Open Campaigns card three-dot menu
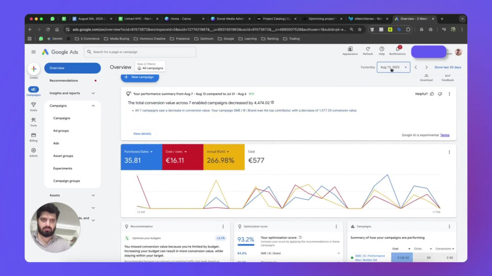Viewport: 492px width, 276px height. (x=449, y=226)
